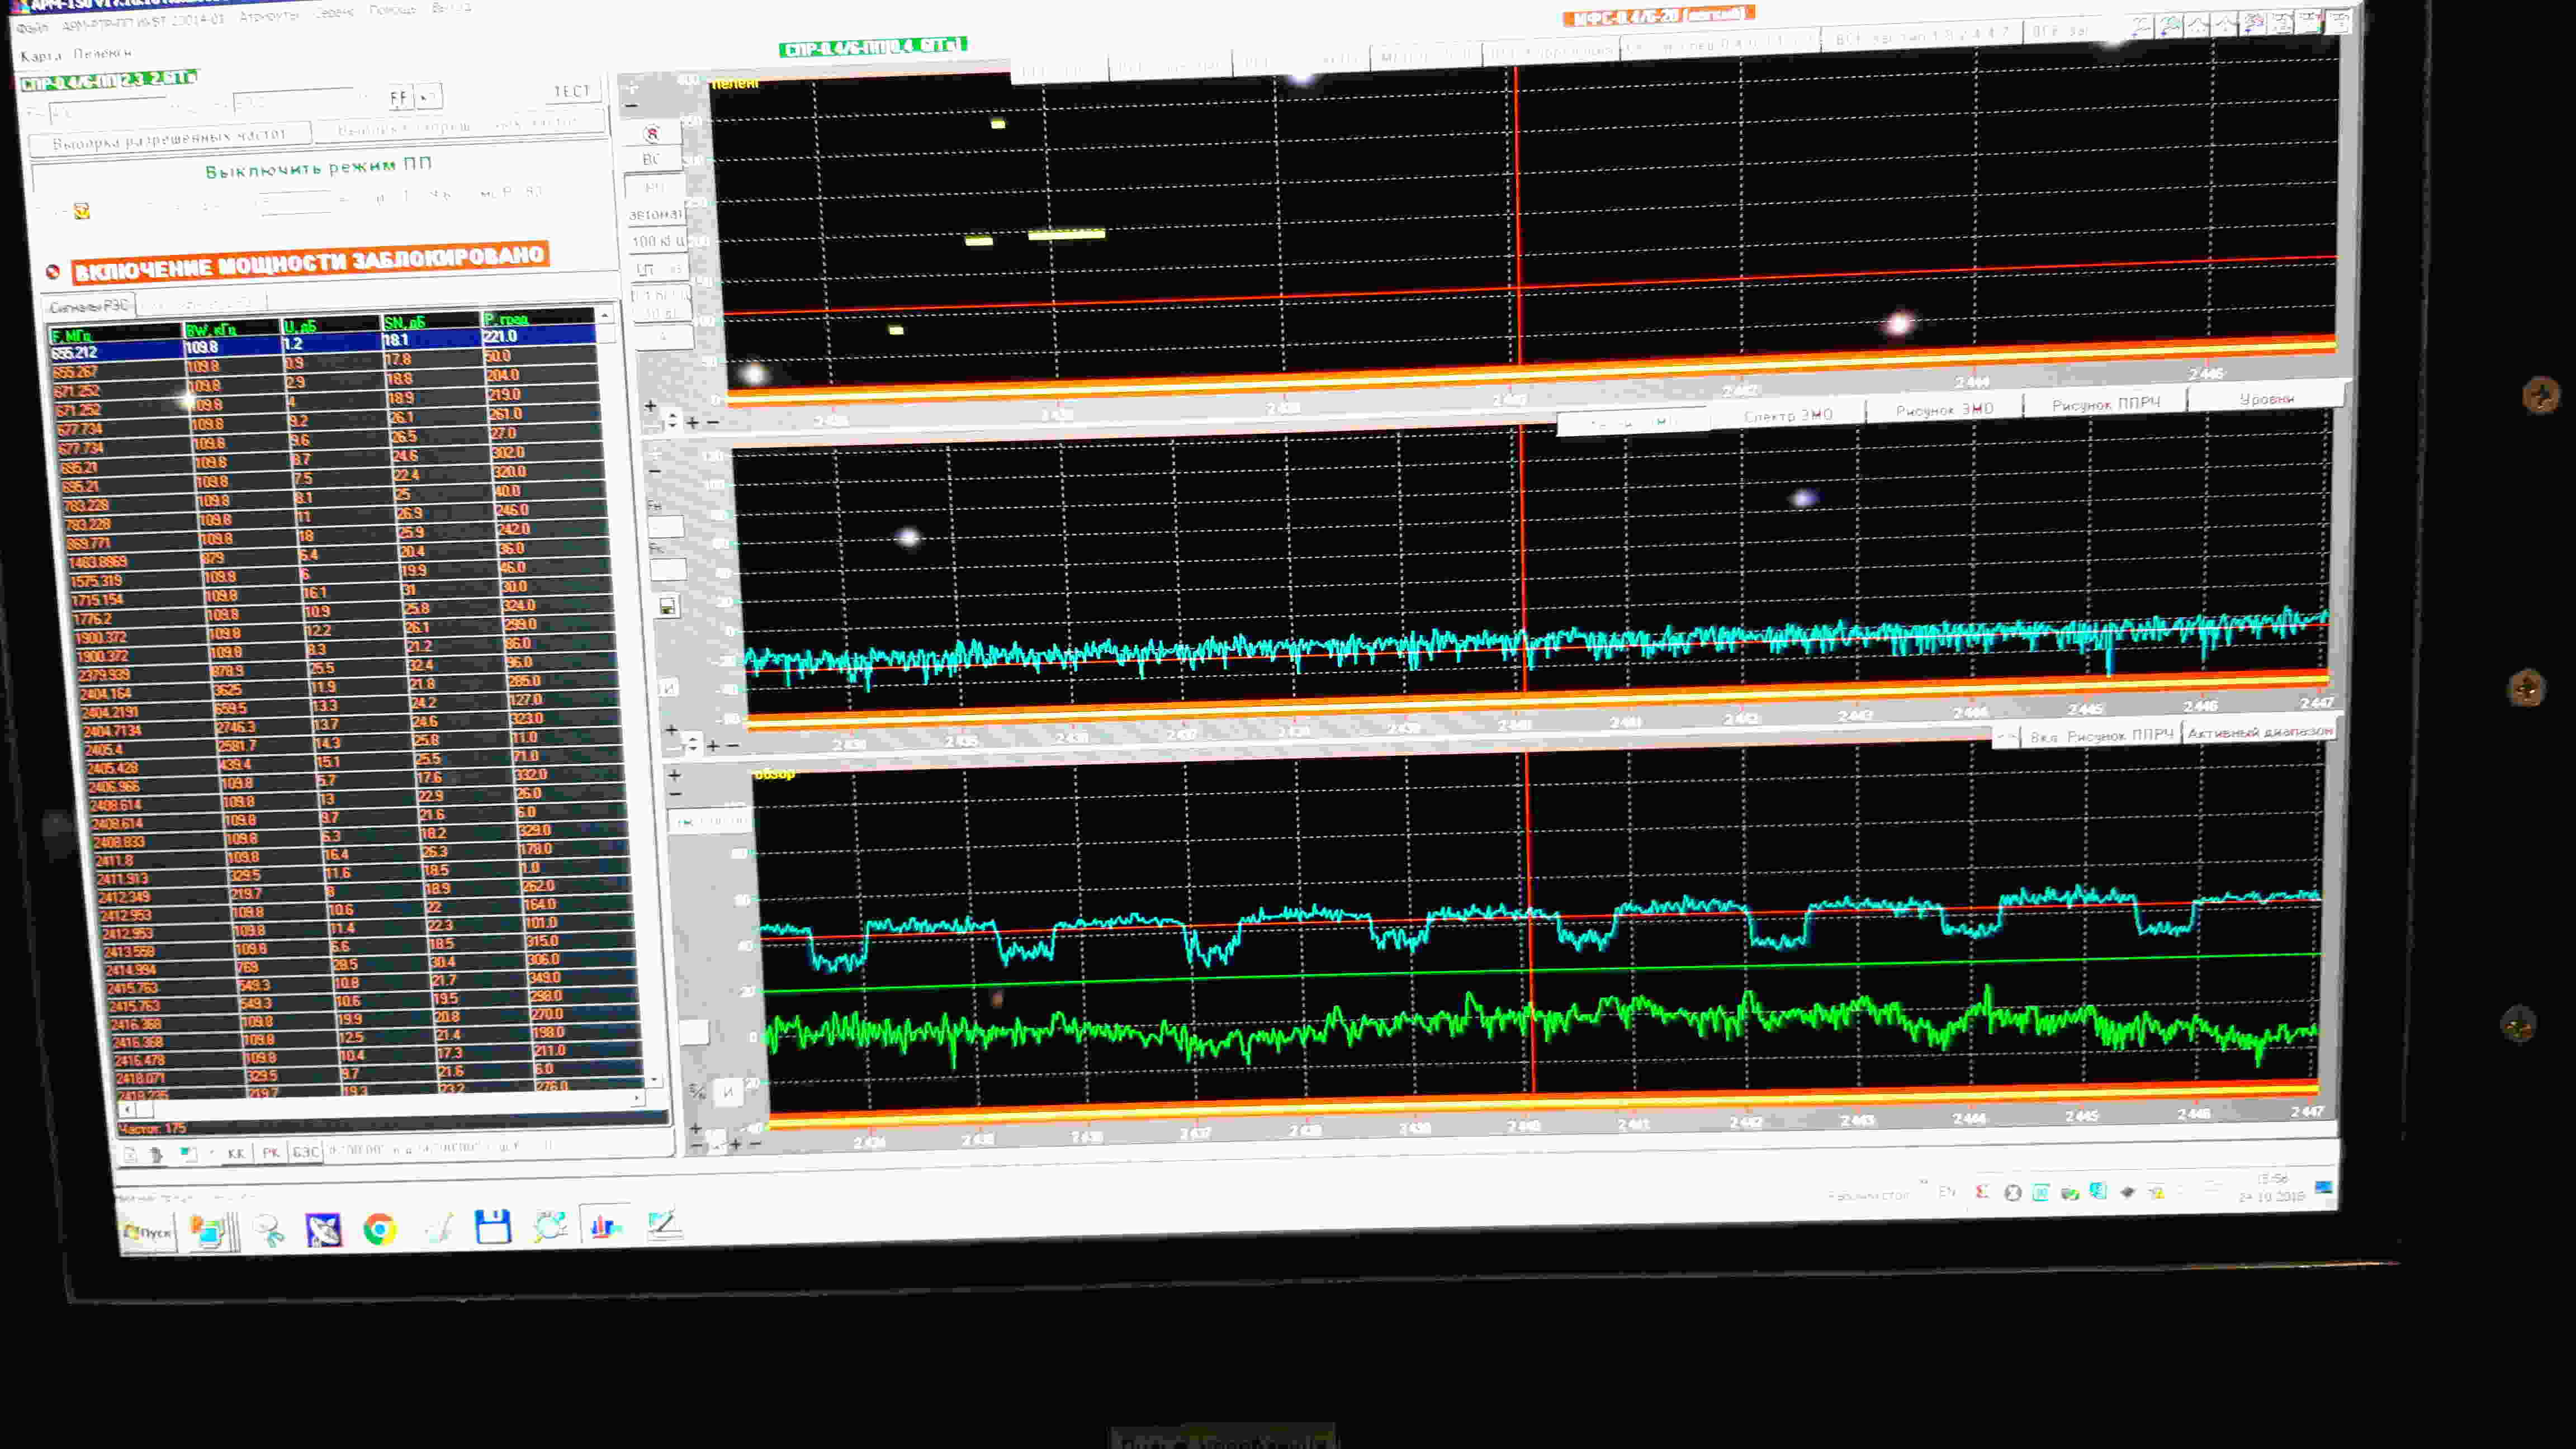Switch to the Спектр ЗМО tab
This screenshot has width=2576, height=1449.
tap(1788, 415)
